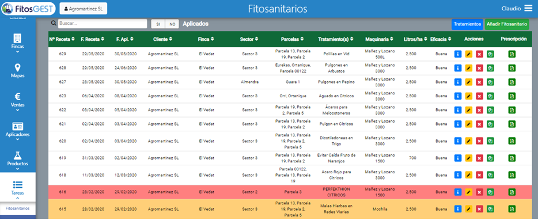Sort the table by Nº Receta

click(62, 39)
